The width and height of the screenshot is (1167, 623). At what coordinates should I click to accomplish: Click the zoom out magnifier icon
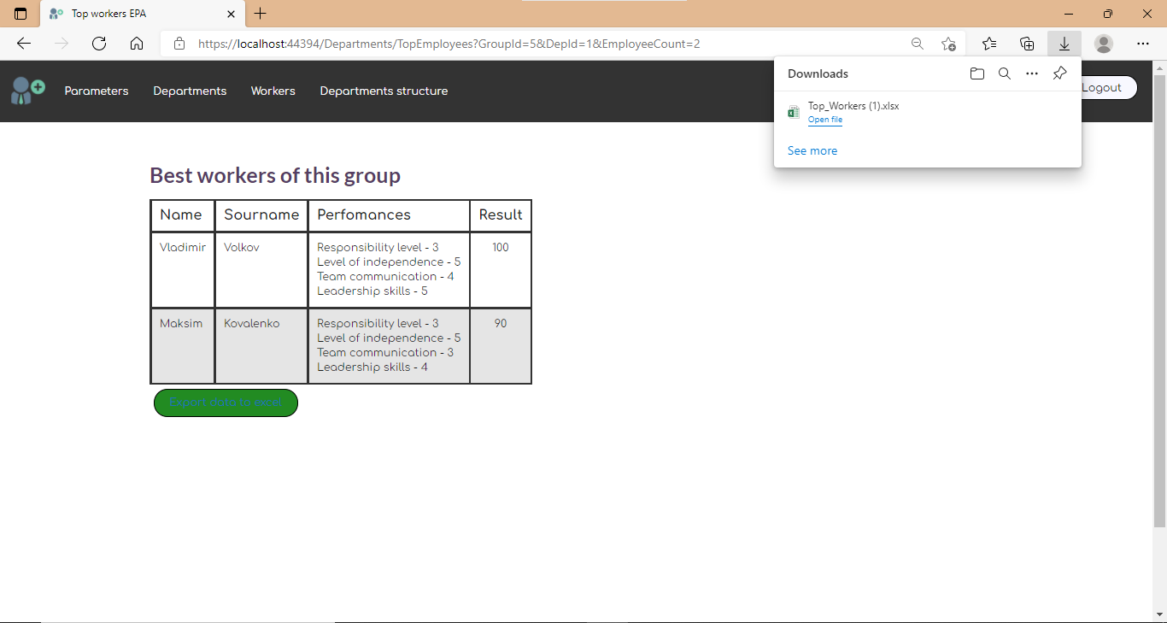(917, 44)
